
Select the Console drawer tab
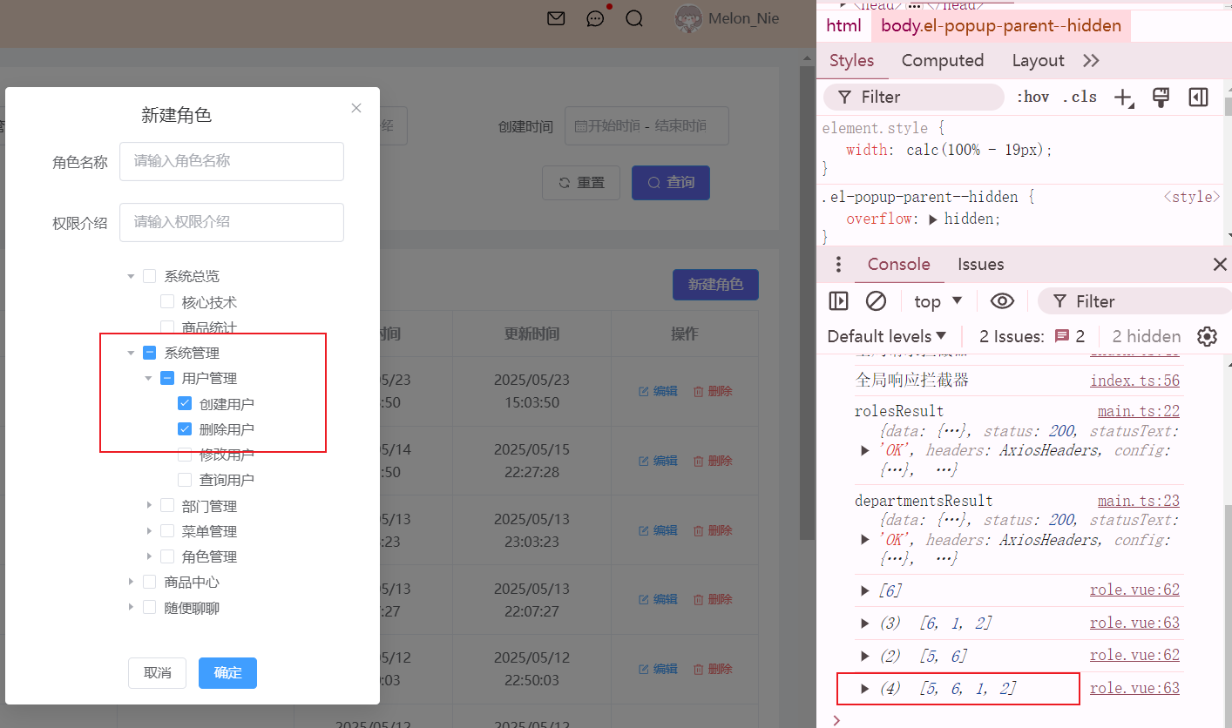pyautogui.click(x=898, y=265)
